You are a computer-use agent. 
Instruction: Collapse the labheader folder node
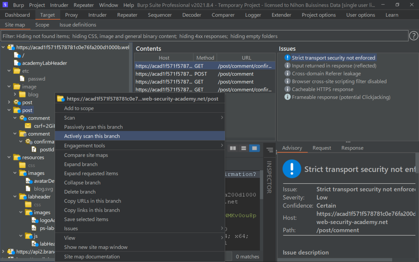15,197
